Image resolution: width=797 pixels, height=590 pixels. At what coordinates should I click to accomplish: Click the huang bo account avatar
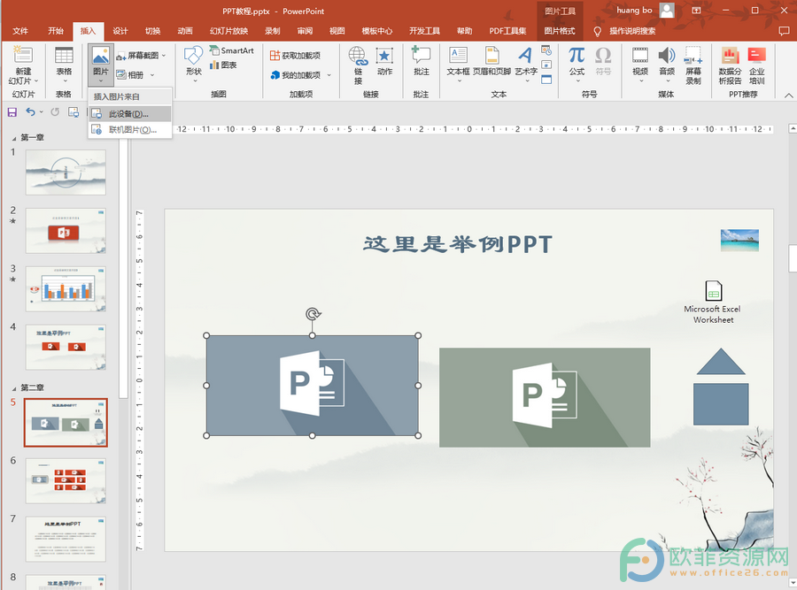click(667, 10)
